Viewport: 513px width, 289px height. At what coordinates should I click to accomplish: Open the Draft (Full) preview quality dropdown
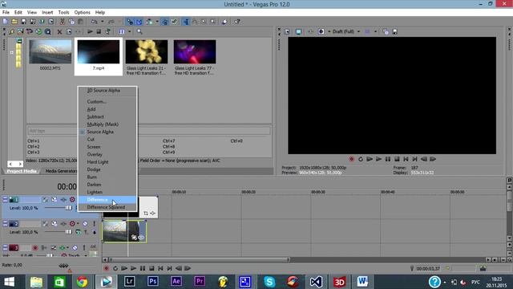tap(346, 32)
